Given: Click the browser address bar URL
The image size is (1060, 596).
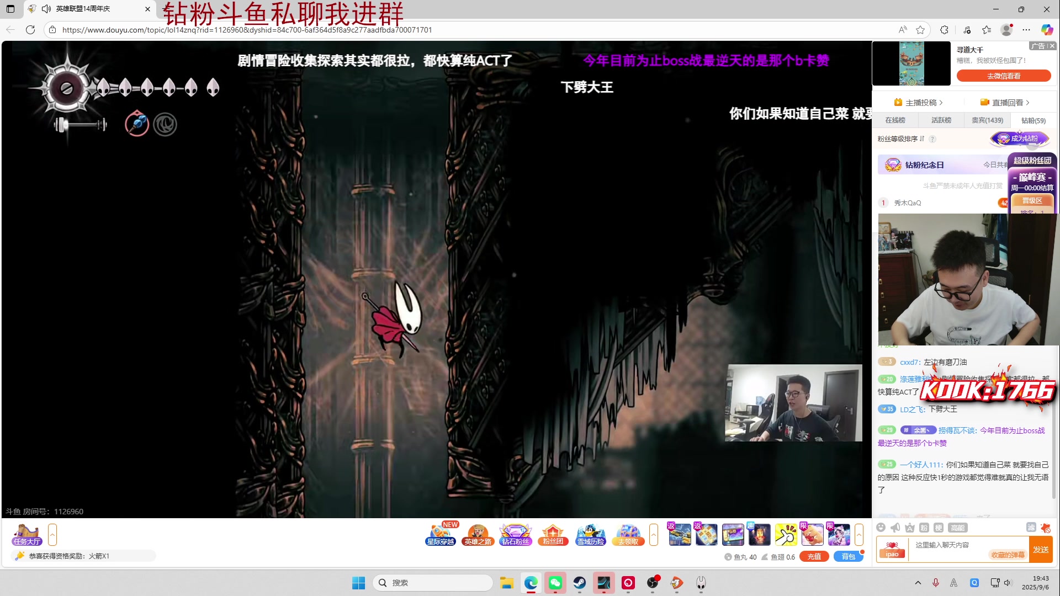Looking at the screenshot, I should pyautogui.click(x=247, y=30).
